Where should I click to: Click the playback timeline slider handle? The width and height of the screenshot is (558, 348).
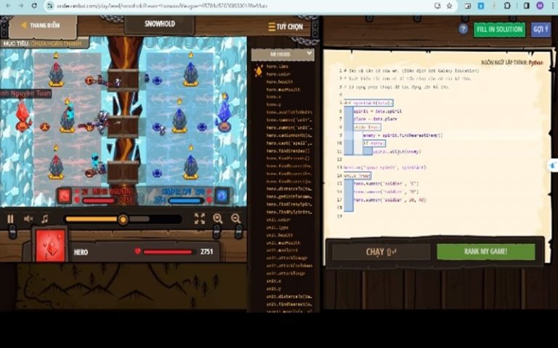click(123, 220)
